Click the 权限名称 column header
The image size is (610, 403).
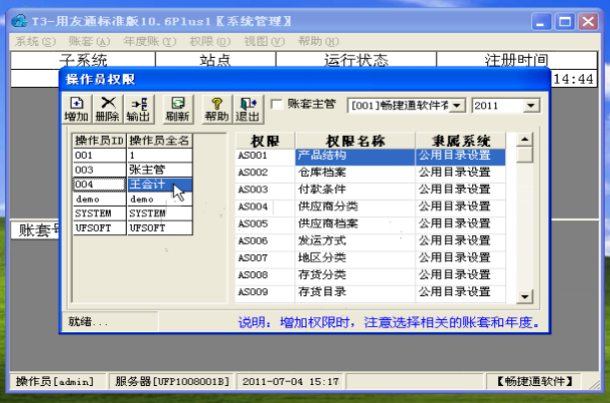(354, 141)
